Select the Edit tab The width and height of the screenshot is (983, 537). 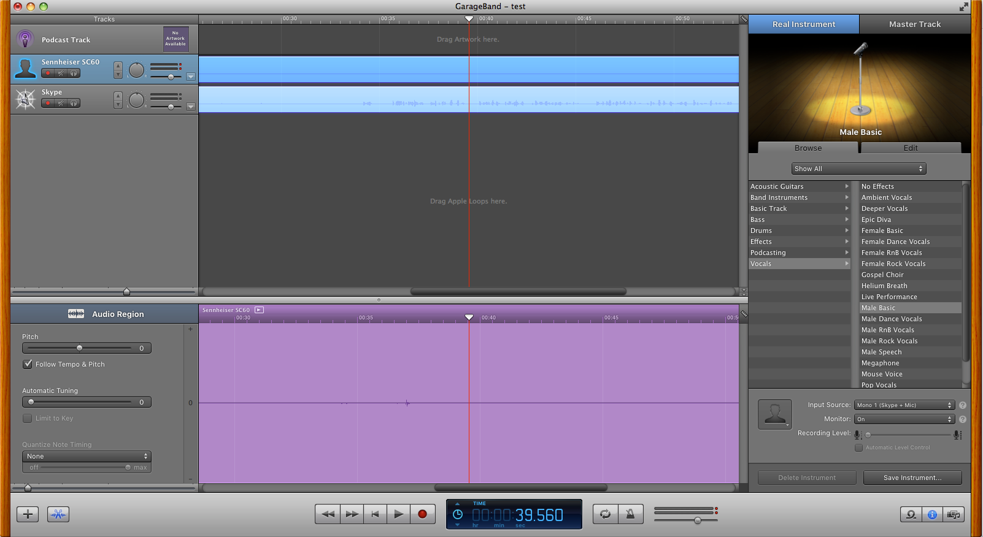[x=911, y=148]
